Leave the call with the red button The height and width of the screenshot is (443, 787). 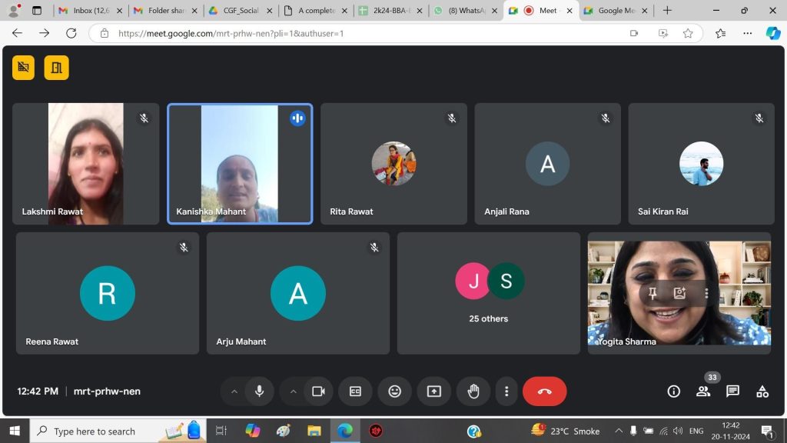[544, 391]
